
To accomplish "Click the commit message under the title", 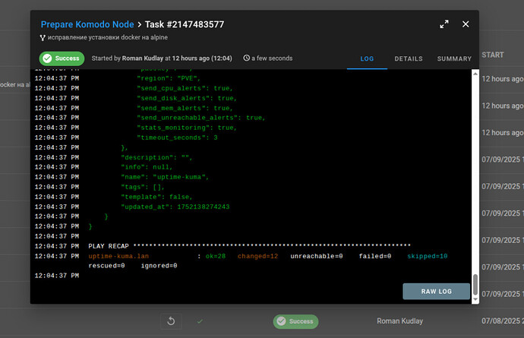I will 108,37.
